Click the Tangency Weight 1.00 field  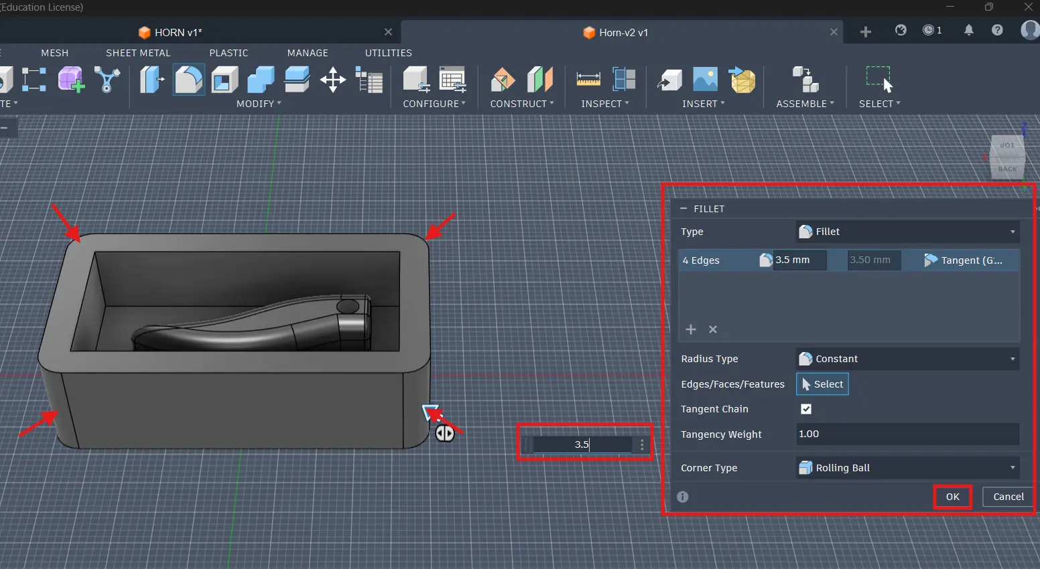(908, 434)
